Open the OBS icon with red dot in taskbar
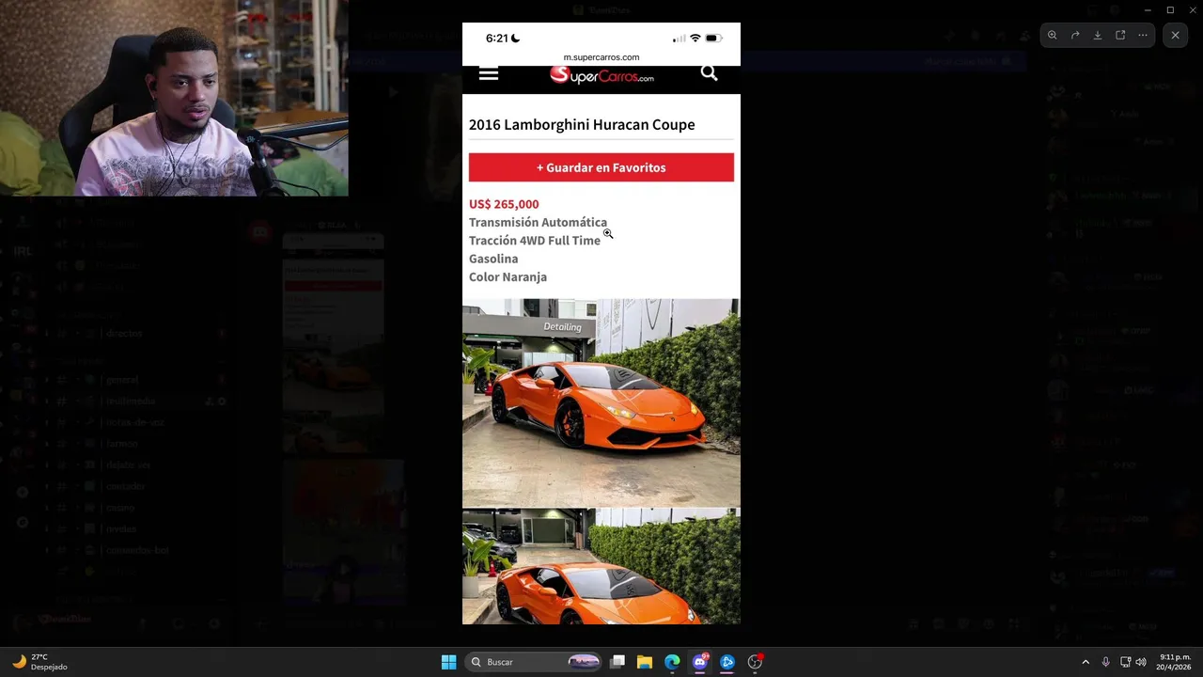 (755, 662)
